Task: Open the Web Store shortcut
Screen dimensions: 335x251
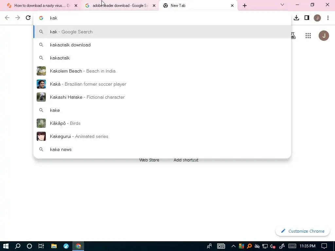Action: click(x=149, y=160)
